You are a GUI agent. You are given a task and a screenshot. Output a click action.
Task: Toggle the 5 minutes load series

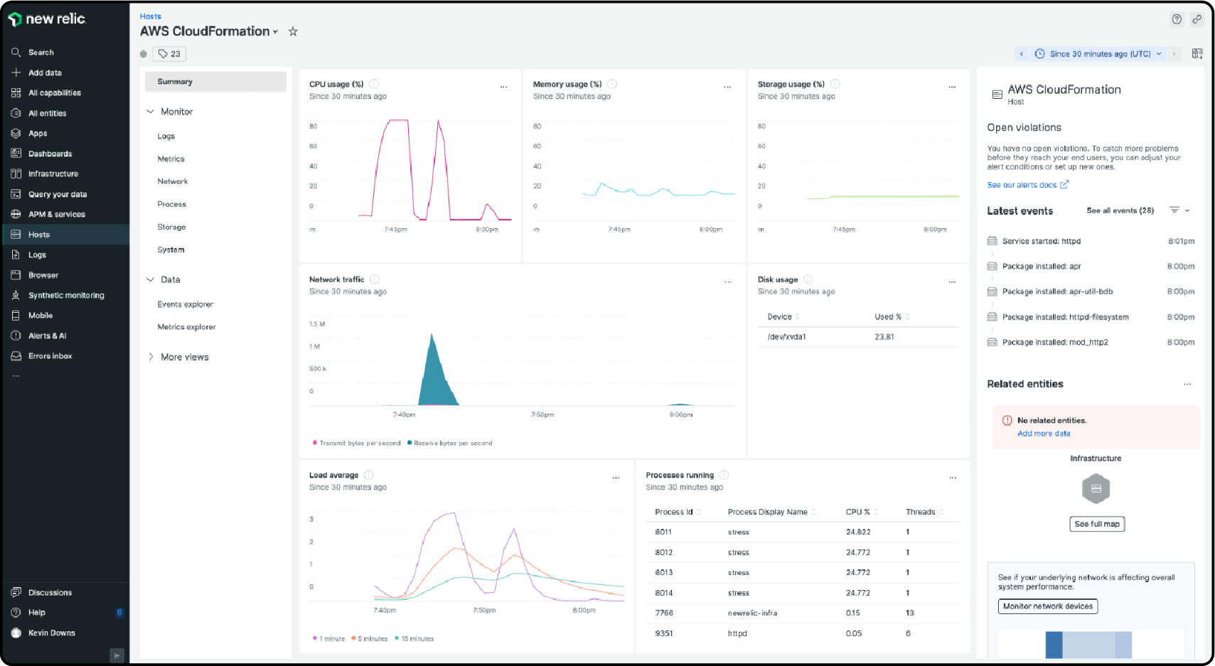pyautogui.click(x=370, y=638)
